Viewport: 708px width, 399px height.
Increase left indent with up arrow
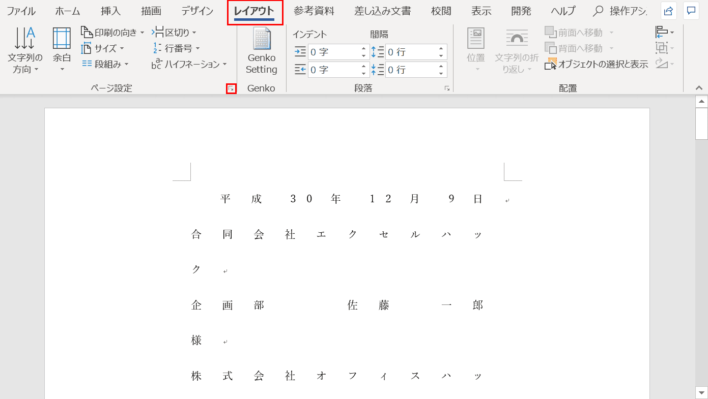(363, 49)
